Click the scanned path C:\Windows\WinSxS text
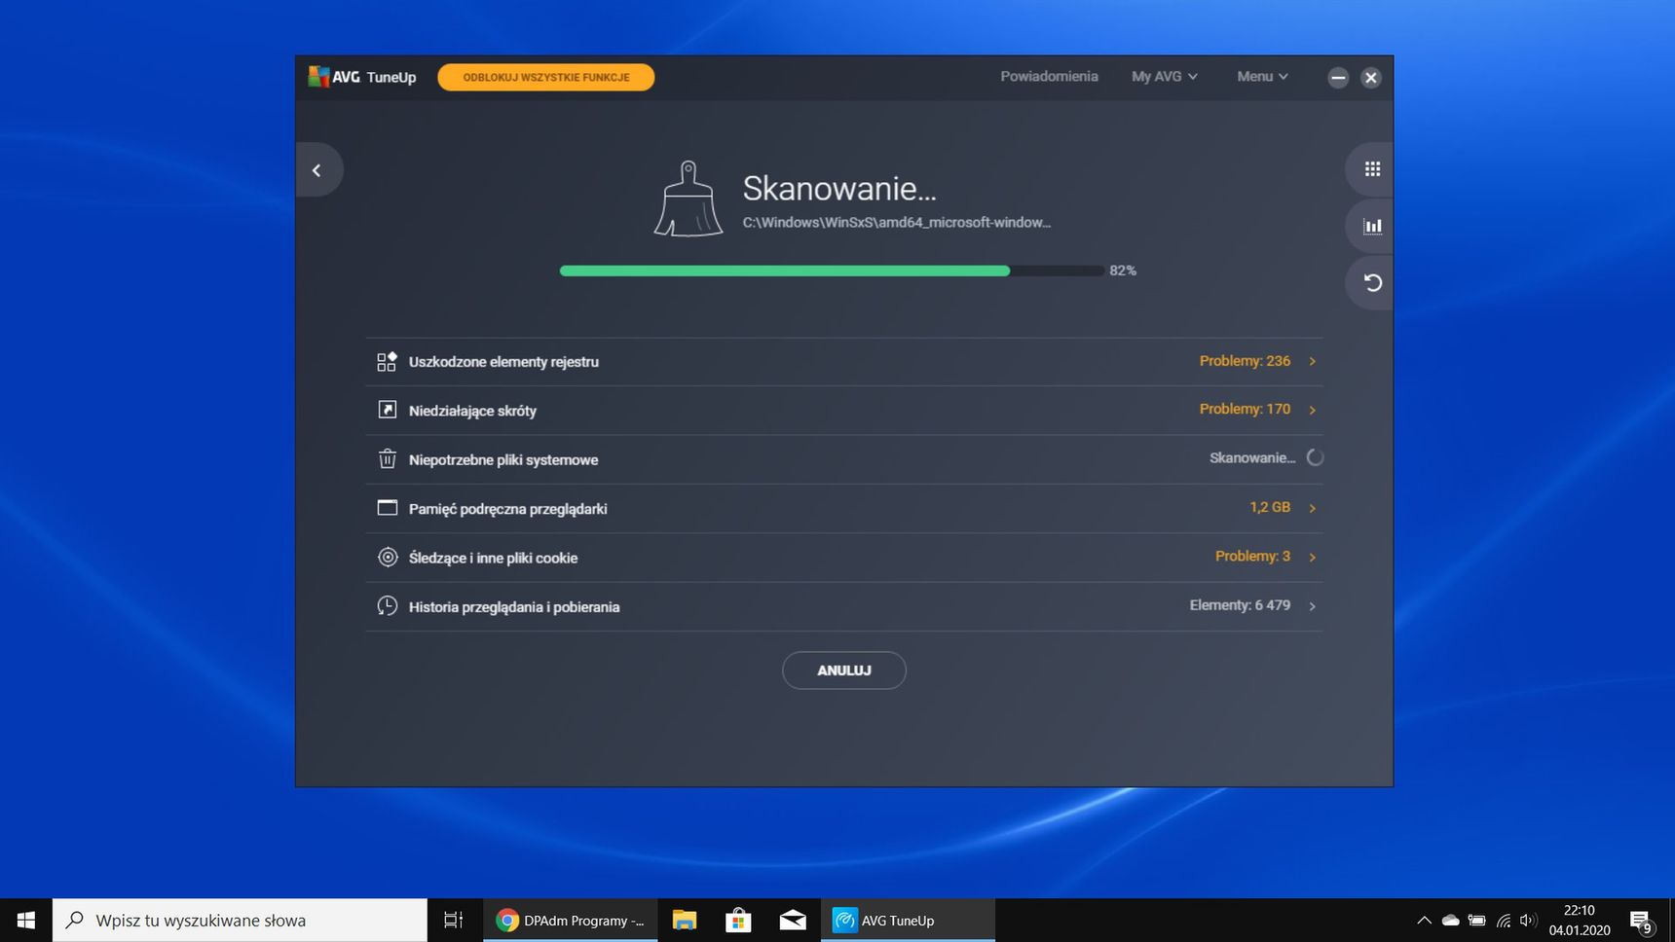Image resolution: width=1675 pixels, height=942 pixels. coord(896,223)
